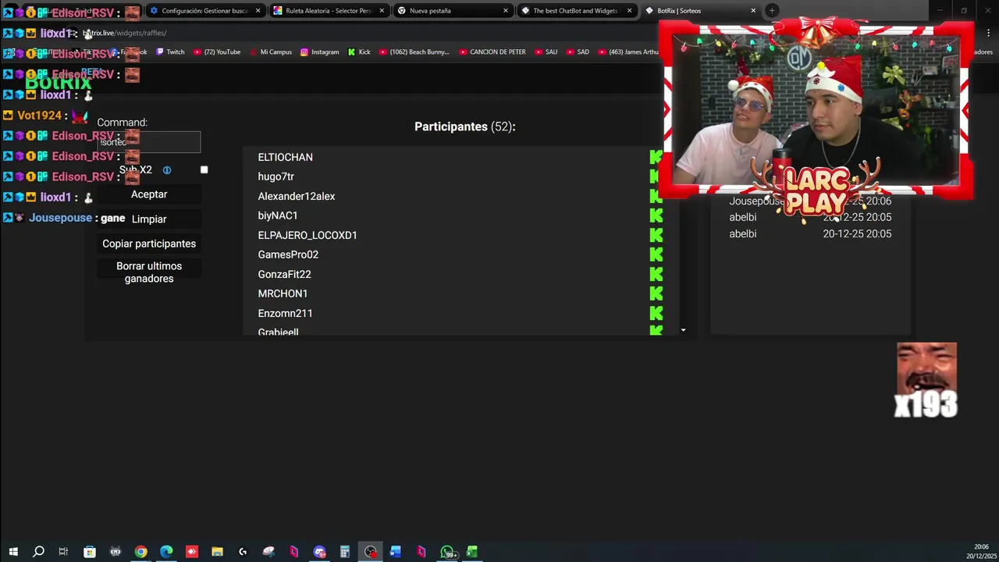This screenshot has height=562, width=999.
Task: Select participant GamesPro02
Action: (288, 254)
